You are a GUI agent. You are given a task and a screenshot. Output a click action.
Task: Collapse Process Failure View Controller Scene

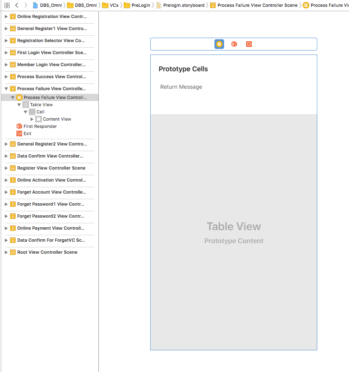click(6, 89)
